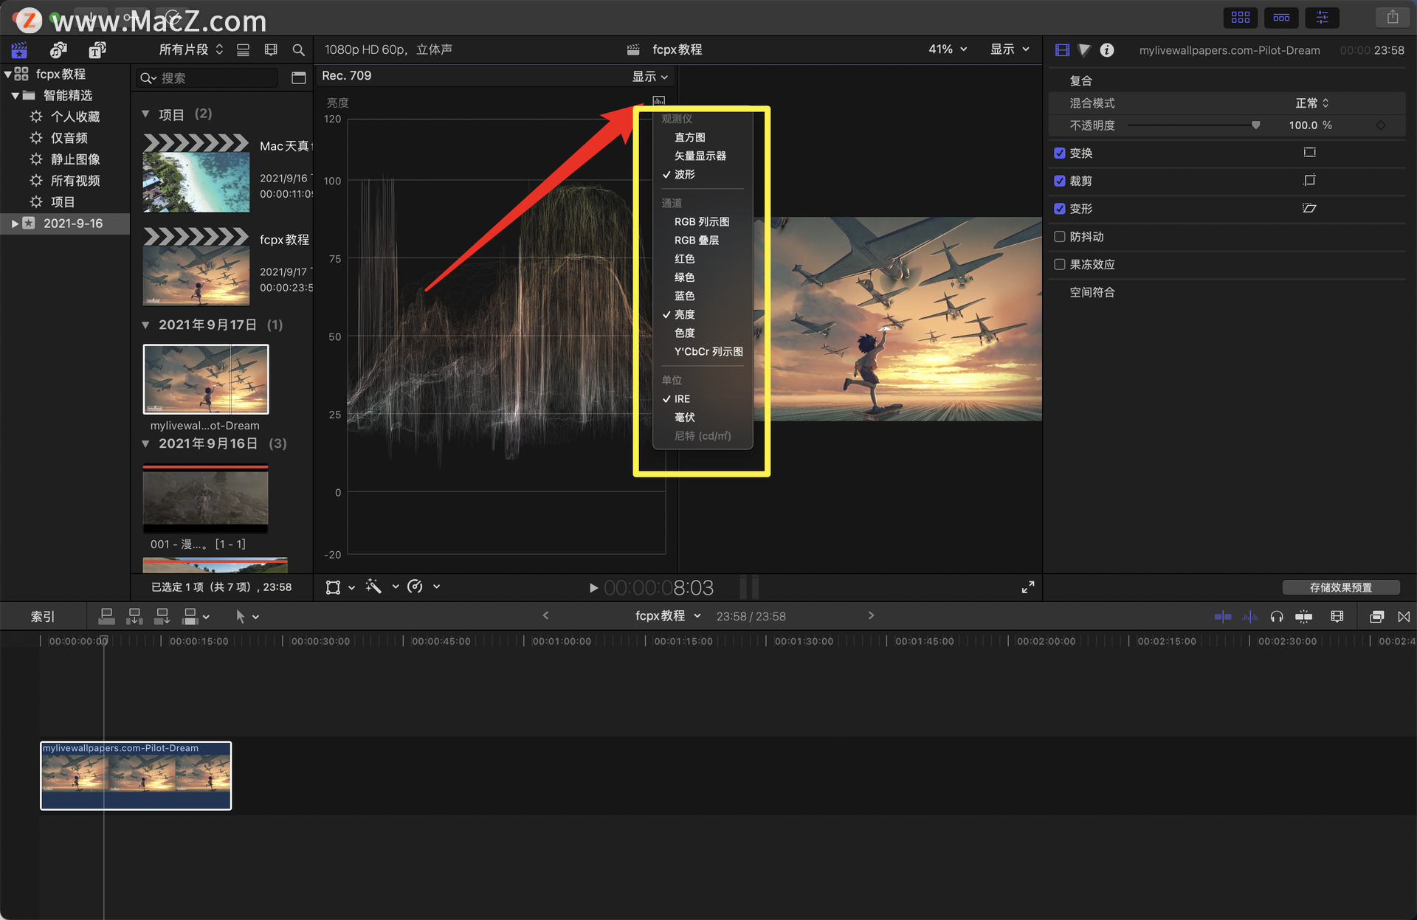The height and width of the screenshot is (920, 1417).
Task: Open the 混合模式 正常 popup
Action: pyautogui.click(x=1312, y=103)
